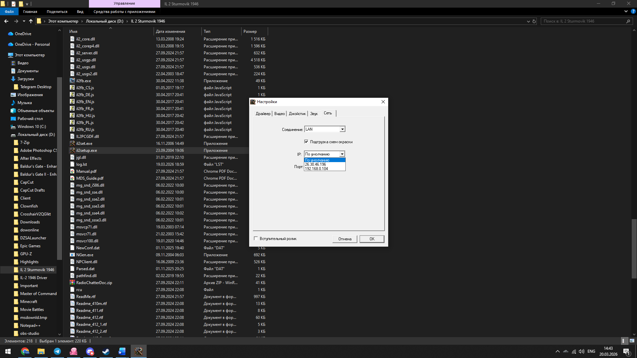Image resolution: width=637 pixels, height=358 pixels.
Task: Toggle the Подгрузка схем окраски checkbox
Action: tap(306, 142)
